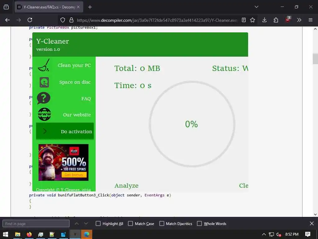
Task: Click the question mark FAQ icon
Action: 43,98
